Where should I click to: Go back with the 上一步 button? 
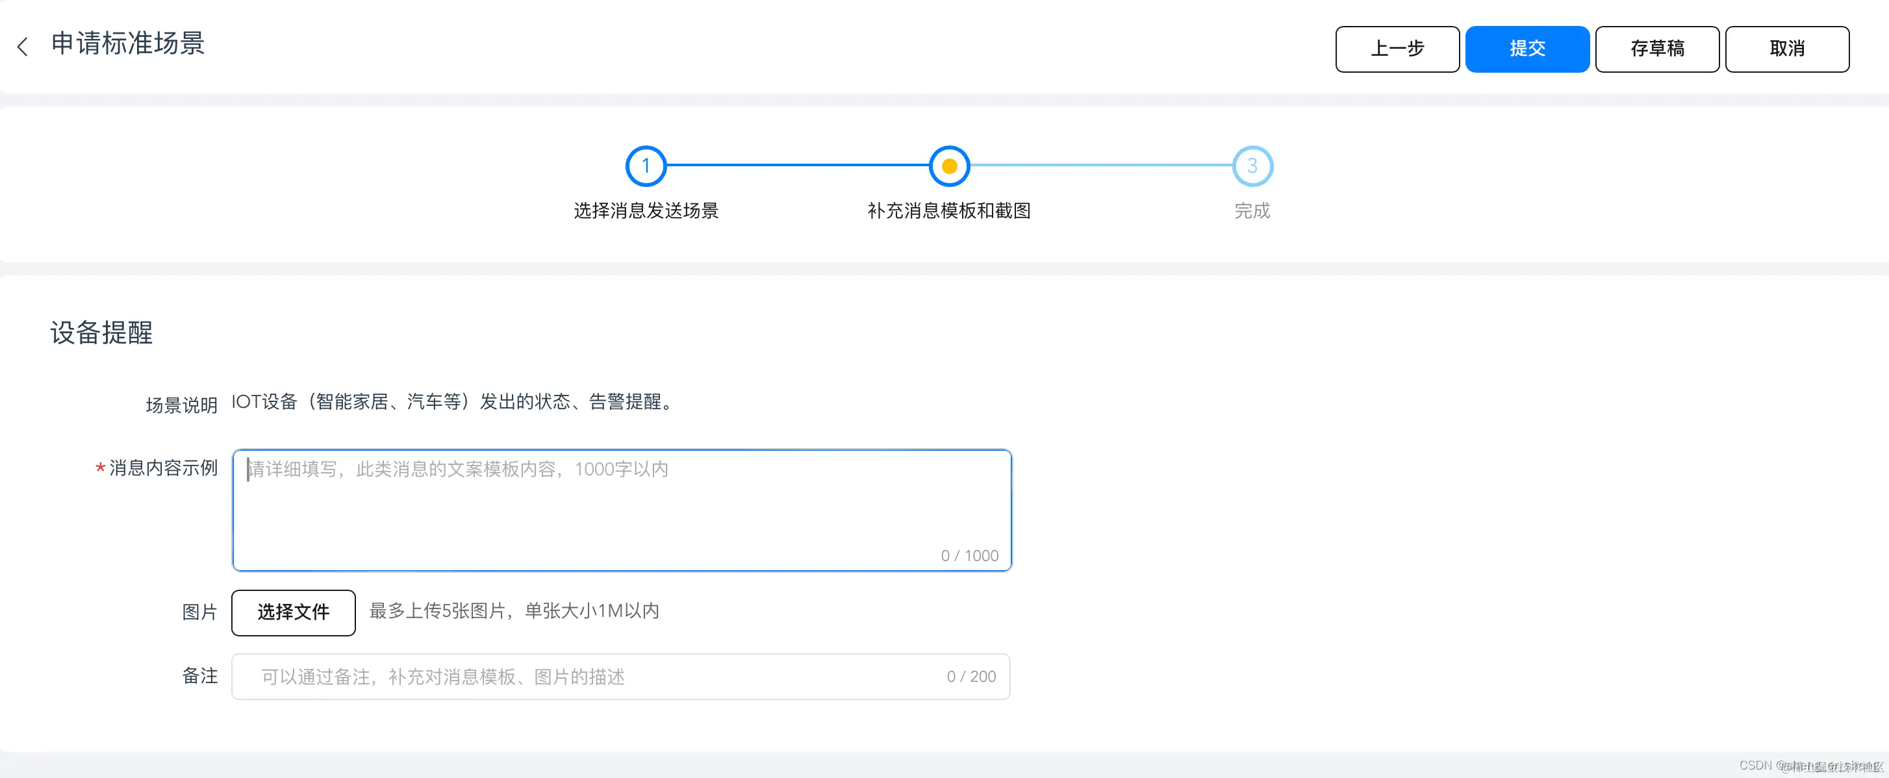pos(1397,49)
